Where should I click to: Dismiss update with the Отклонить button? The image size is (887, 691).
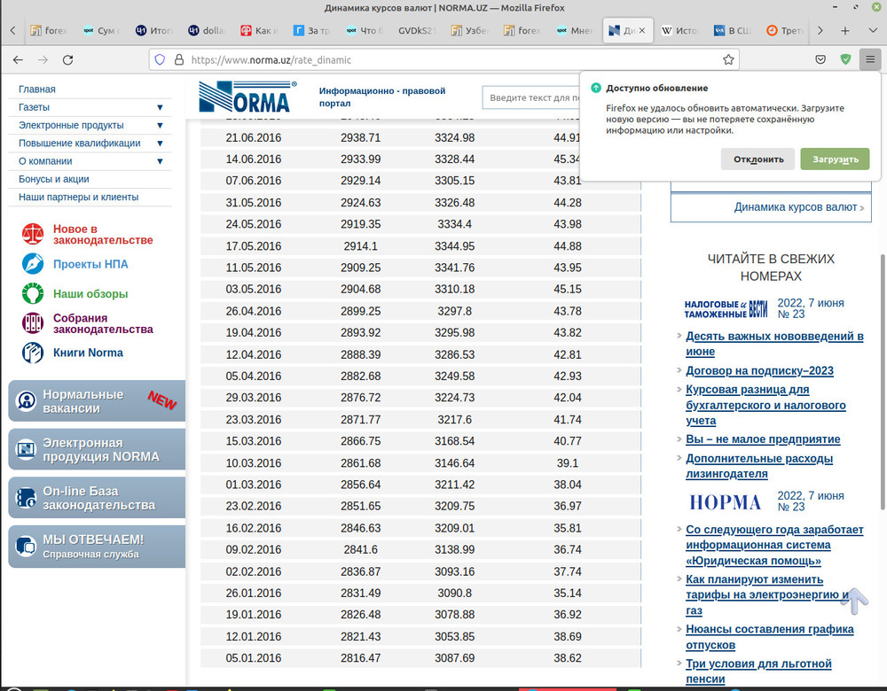[x=757, y=159]
